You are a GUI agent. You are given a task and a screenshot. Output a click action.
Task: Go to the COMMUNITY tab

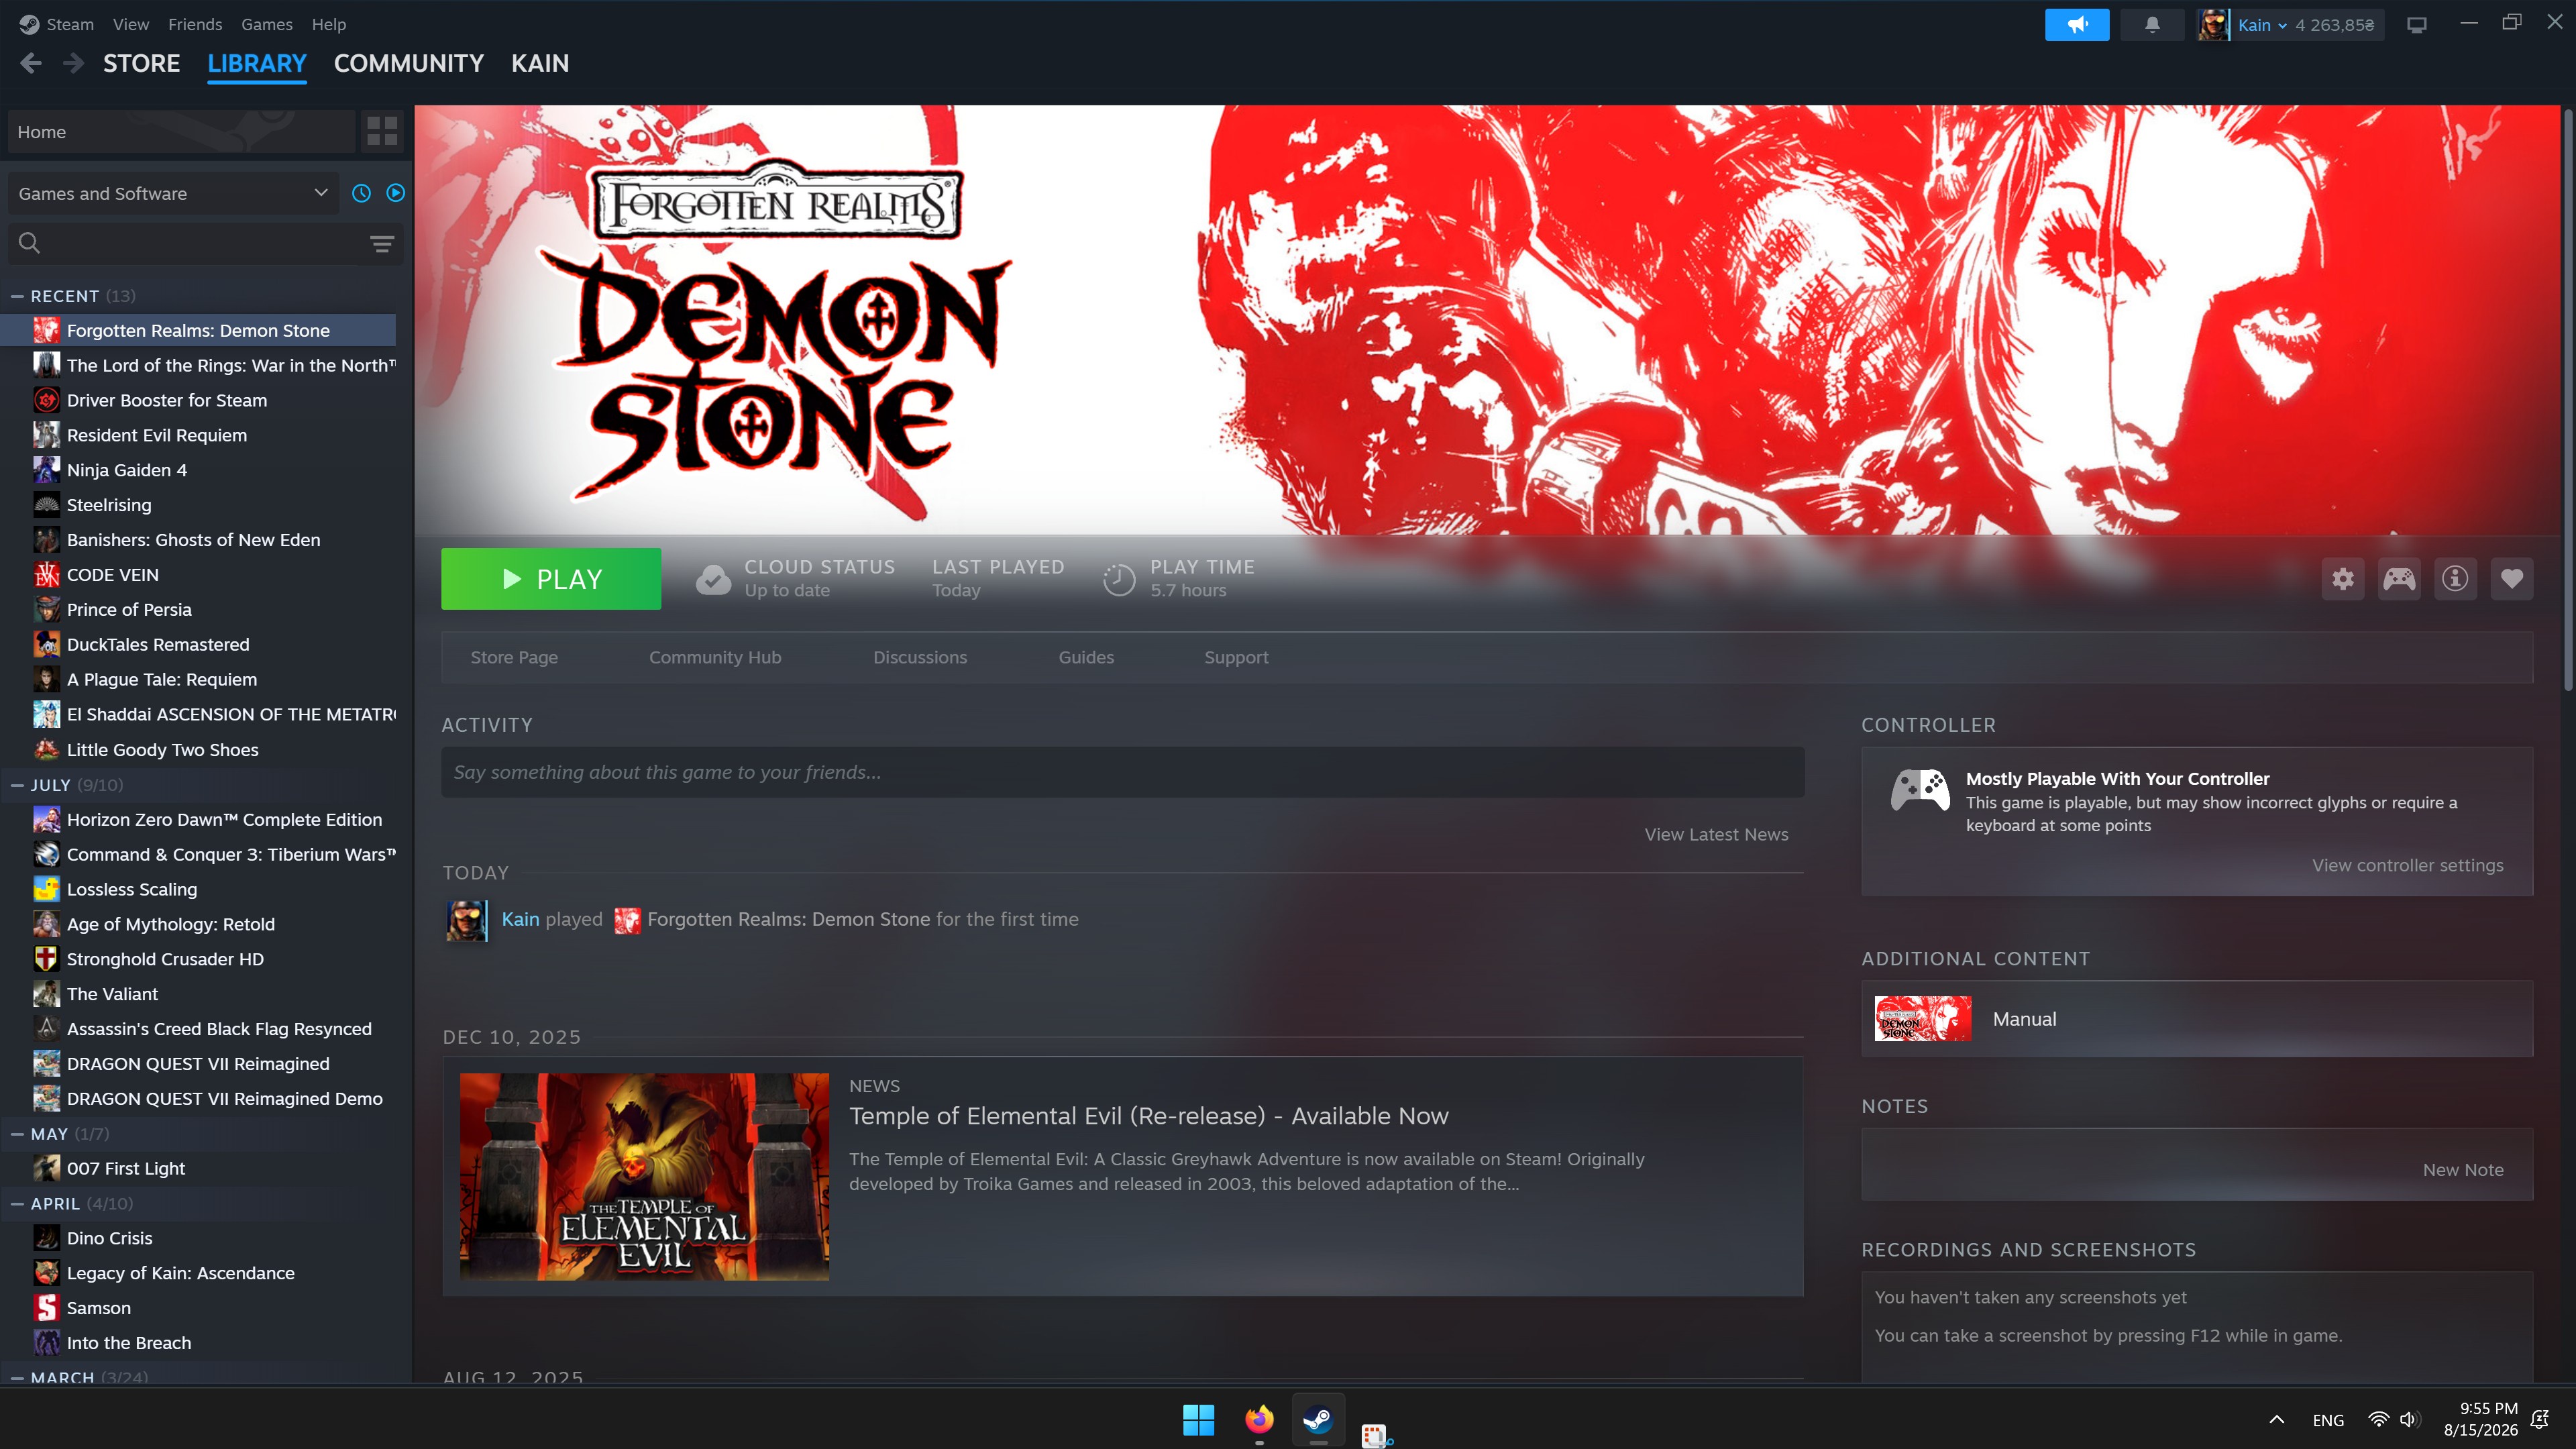click(409, 64)
